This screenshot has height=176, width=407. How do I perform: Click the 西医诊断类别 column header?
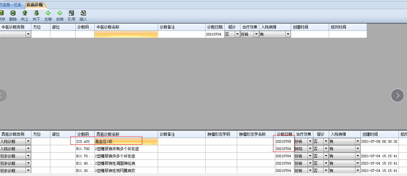coord(16,134)
